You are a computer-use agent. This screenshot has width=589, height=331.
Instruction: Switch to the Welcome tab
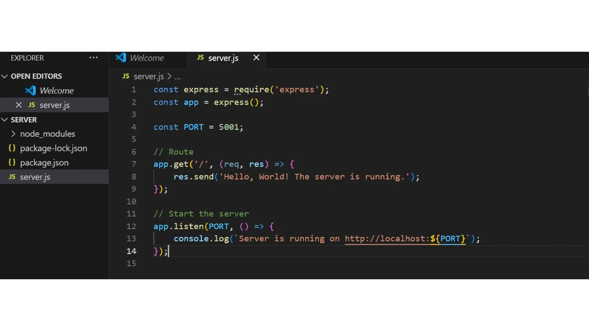coord(147,58)
